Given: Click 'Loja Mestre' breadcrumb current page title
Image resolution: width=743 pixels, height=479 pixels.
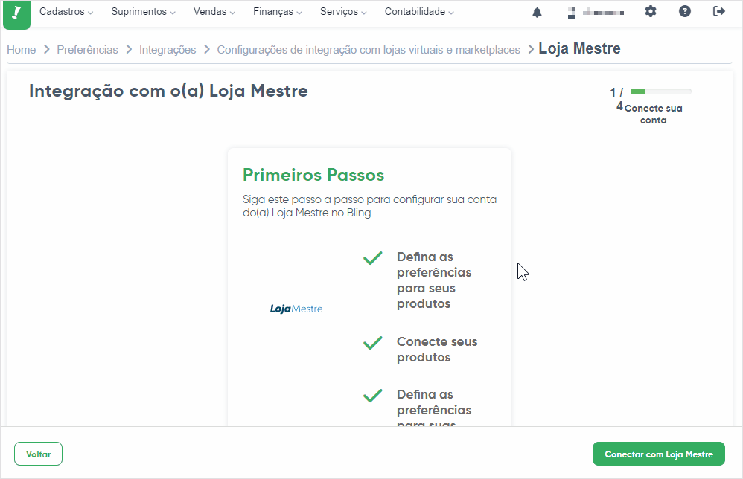Looking at the screenshot, I should pyautogui.click(x=579, y=48).
